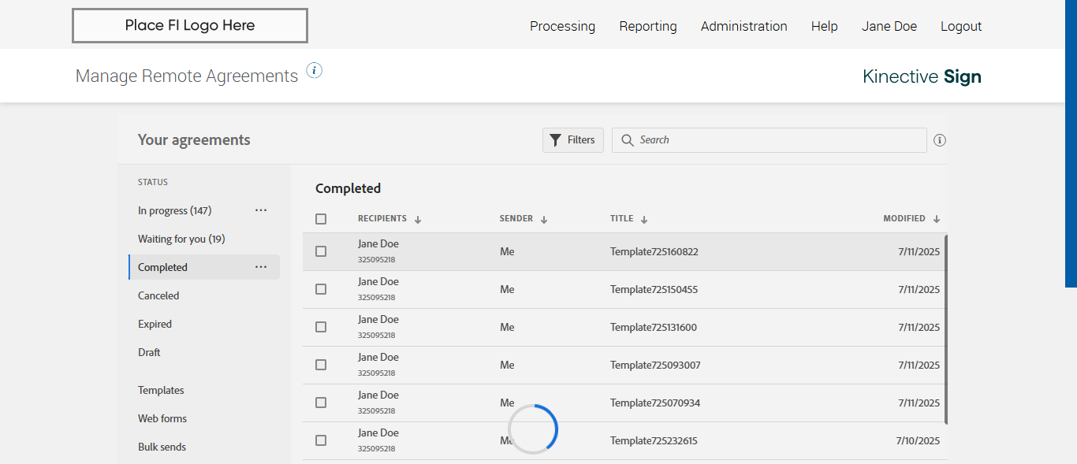
Task: Check the box for Template725150455
Action: 321,289
